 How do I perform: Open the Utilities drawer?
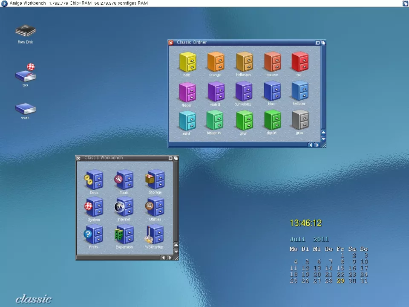pos(154,207)
